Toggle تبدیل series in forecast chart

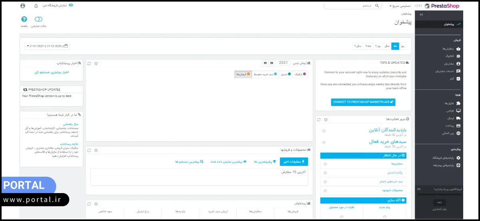click(285, 74)
